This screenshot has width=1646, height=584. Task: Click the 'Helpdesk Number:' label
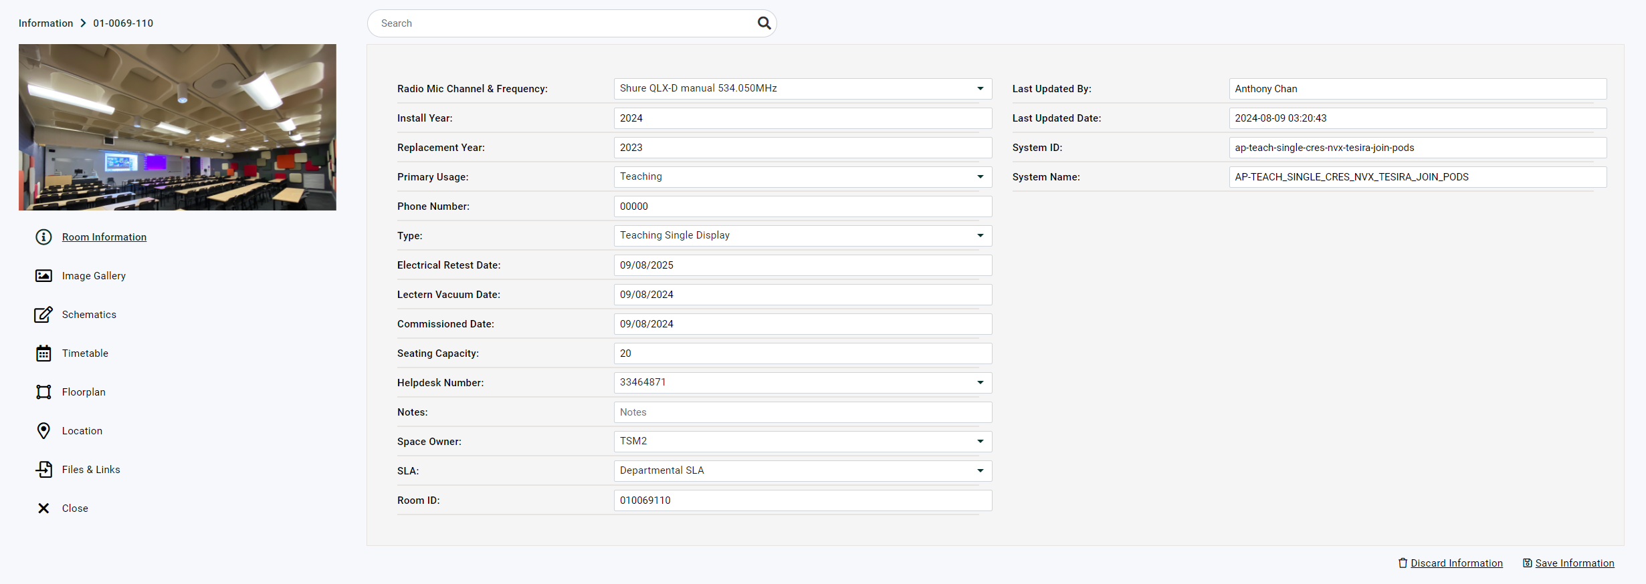coord(440,383)
